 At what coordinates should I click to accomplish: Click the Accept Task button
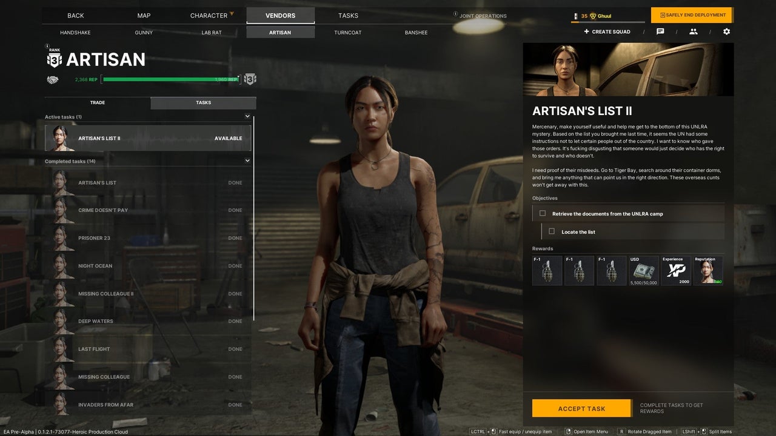pos(581,409)
